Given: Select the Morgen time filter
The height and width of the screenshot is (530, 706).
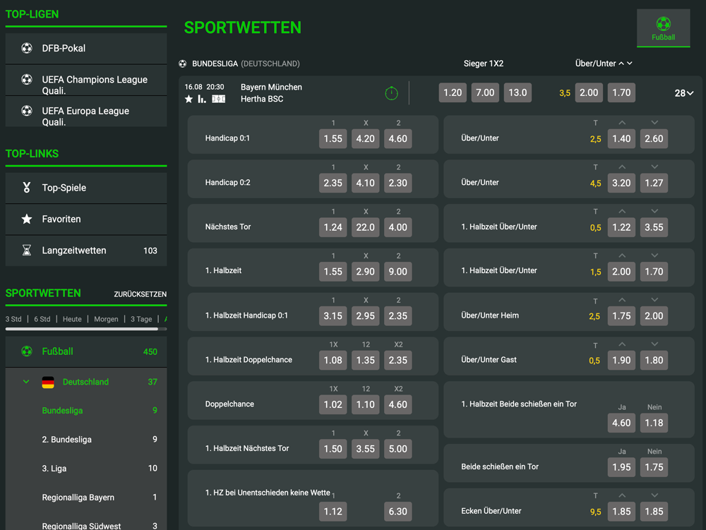Looking at the screenshot, I should 107,319.
